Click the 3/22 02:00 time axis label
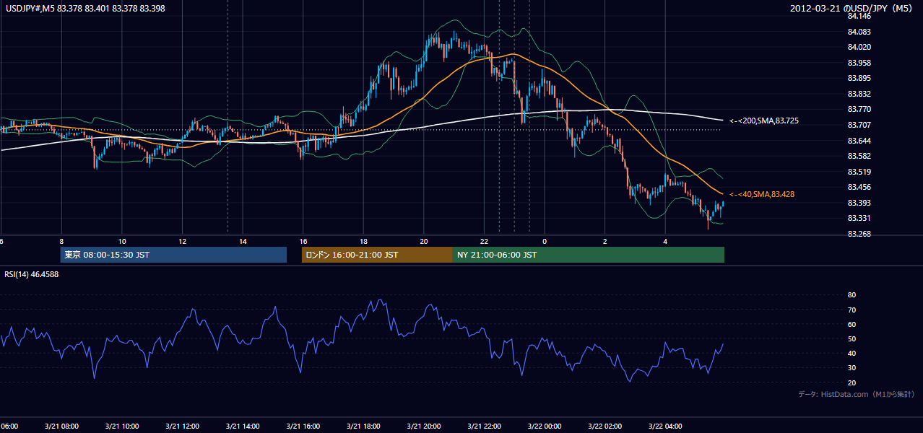This screenshot has width=923, height=433. 604,426
